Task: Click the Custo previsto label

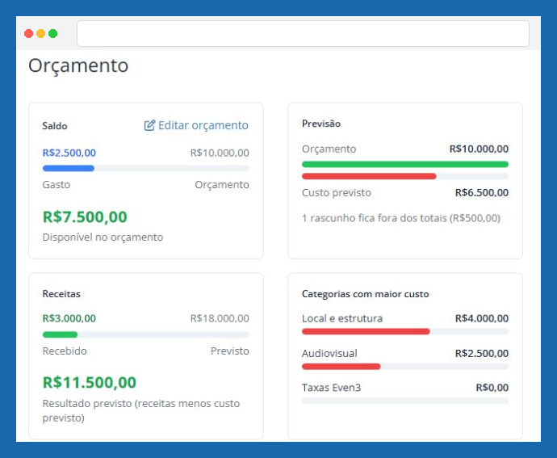Action: coord(337,193)
